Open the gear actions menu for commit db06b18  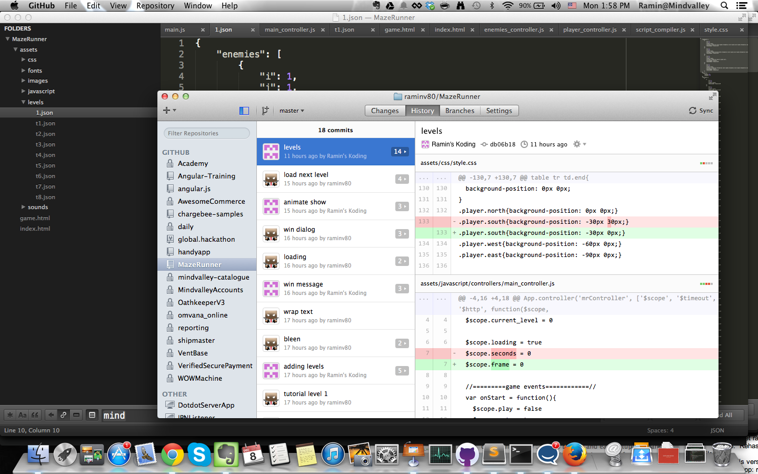(580, 144)
